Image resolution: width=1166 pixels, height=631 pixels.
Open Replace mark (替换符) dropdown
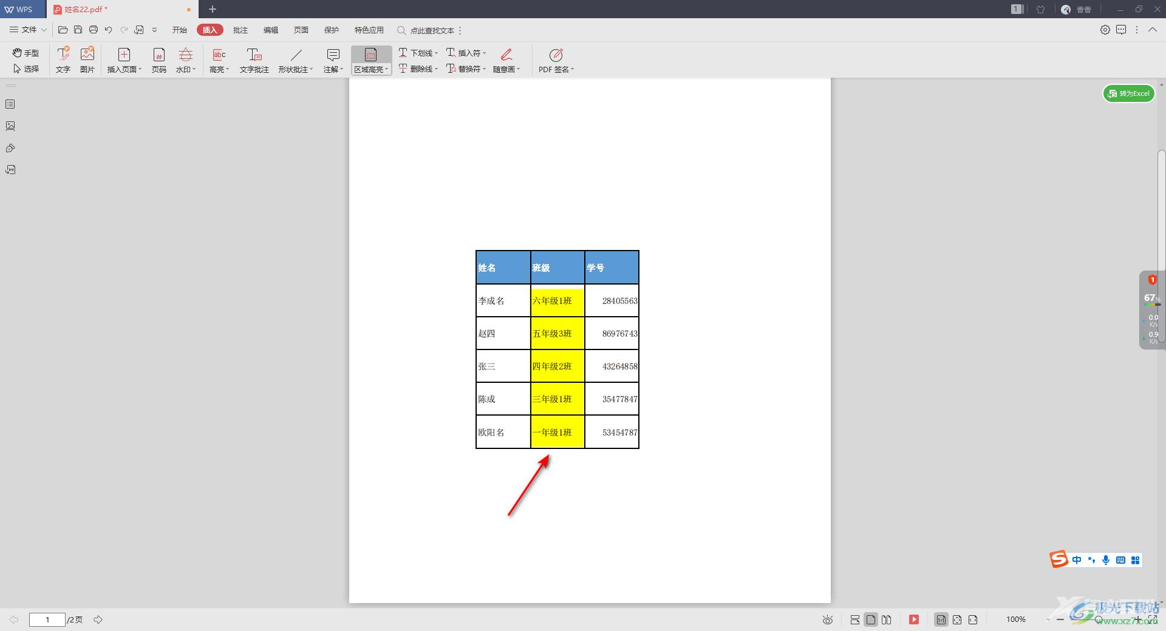tap(466, 69)
